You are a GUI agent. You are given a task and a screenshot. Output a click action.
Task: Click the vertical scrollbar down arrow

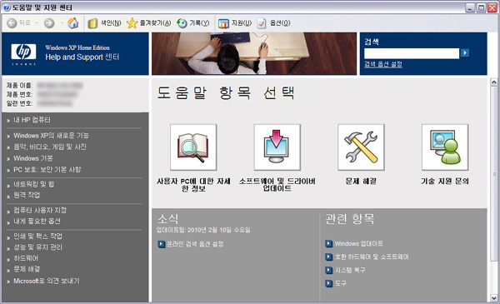(493, 298)
